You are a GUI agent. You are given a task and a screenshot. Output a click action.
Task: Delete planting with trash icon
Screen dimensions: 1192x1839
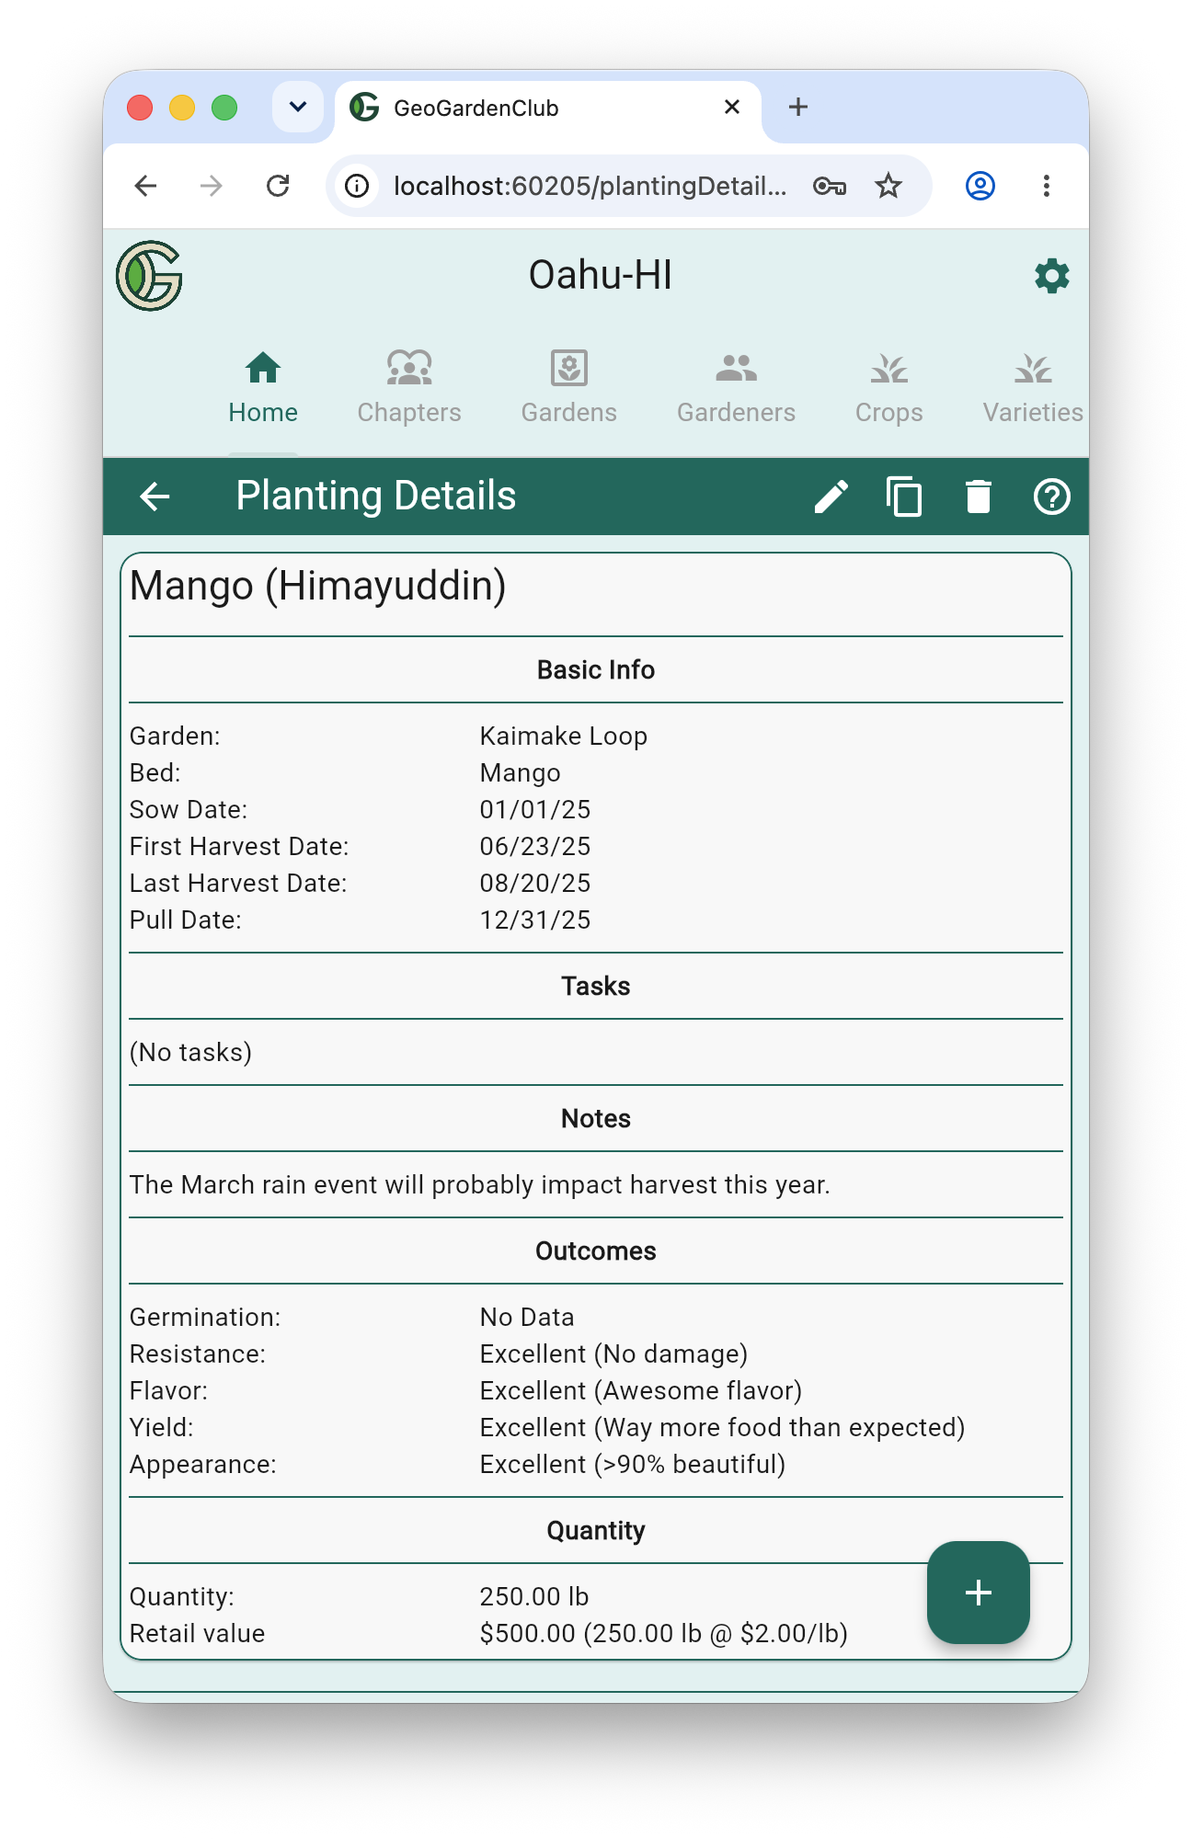pyautogui.click(x=978, y=497)
